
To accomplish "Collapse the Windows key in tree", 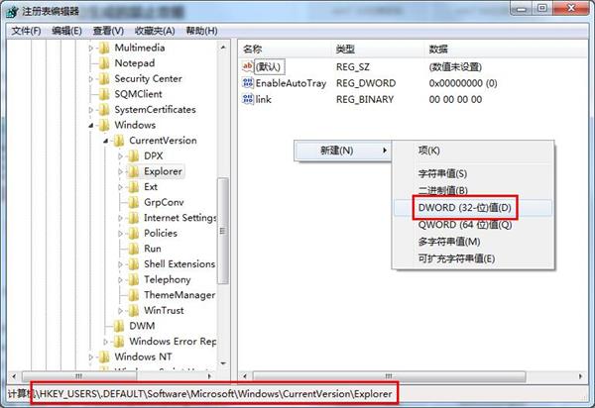I will (x=90, y=125).
